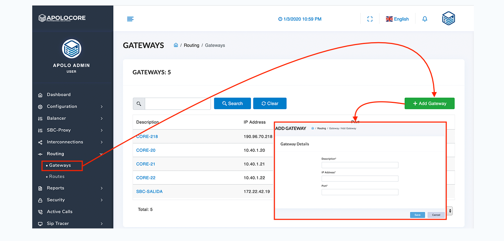Select Gateways in the sidebar

pyautogui.click(x=60, y=165)
